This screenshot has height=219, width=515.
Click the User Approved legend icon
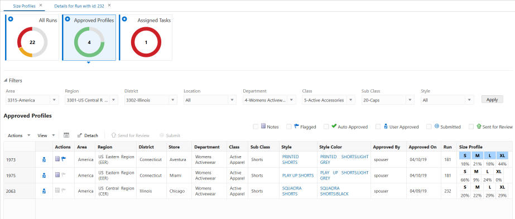click(x=386, y=126)
